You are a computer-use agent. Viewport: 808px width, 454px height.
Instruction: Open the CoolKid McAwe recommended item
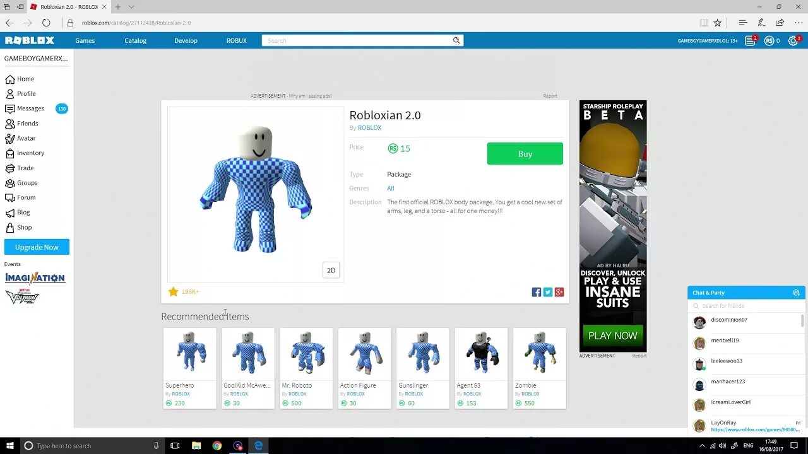point(248,368)
